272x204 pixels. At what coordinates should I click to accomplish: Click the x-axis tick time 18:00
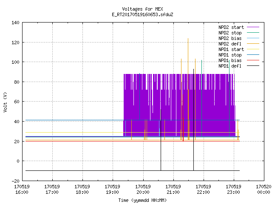point(82,193)
